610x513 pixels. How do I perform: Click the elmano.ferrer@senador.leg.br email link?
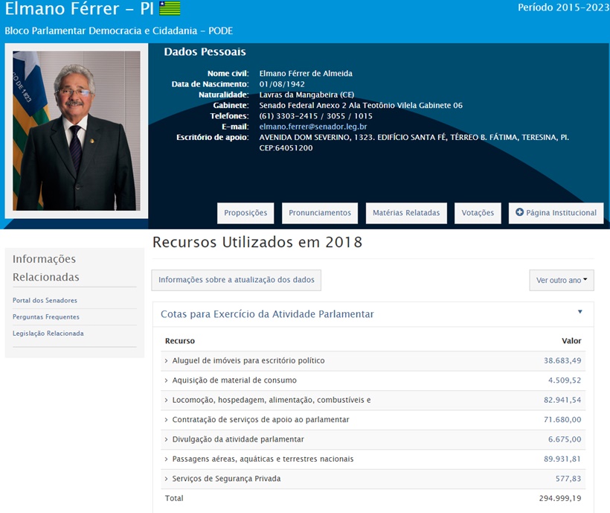(313, 127)
